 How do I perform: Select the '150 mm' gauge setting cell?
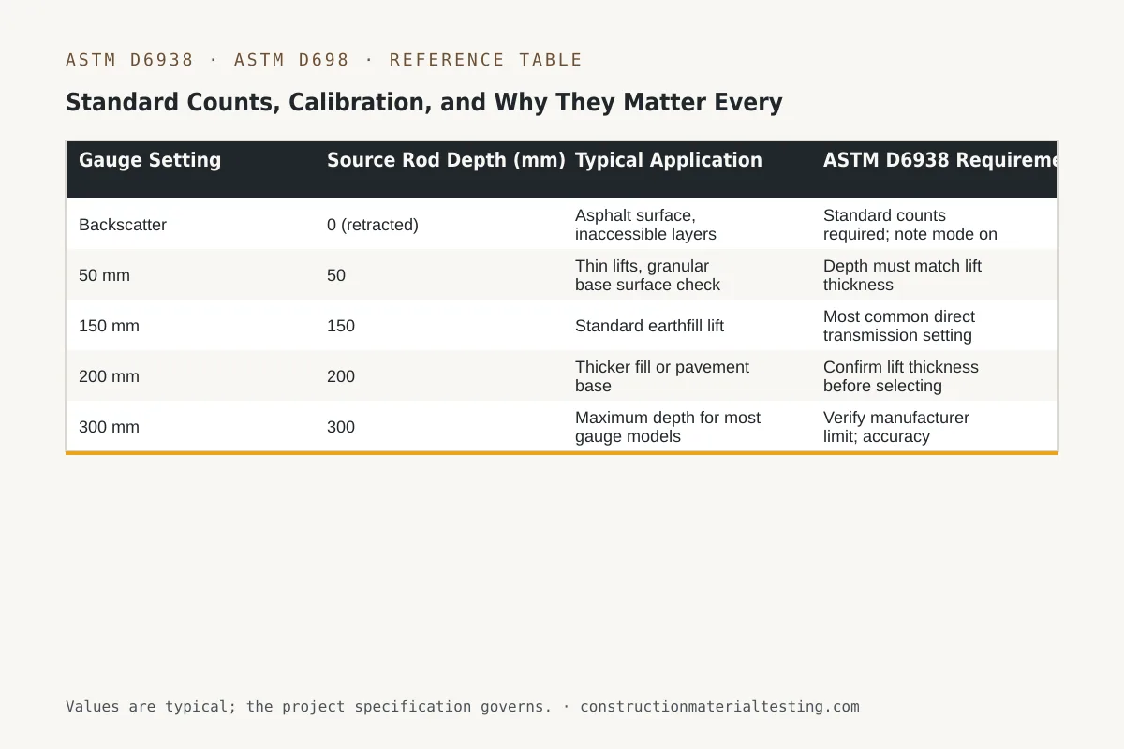pyautogui.click(x=109, y=326)
